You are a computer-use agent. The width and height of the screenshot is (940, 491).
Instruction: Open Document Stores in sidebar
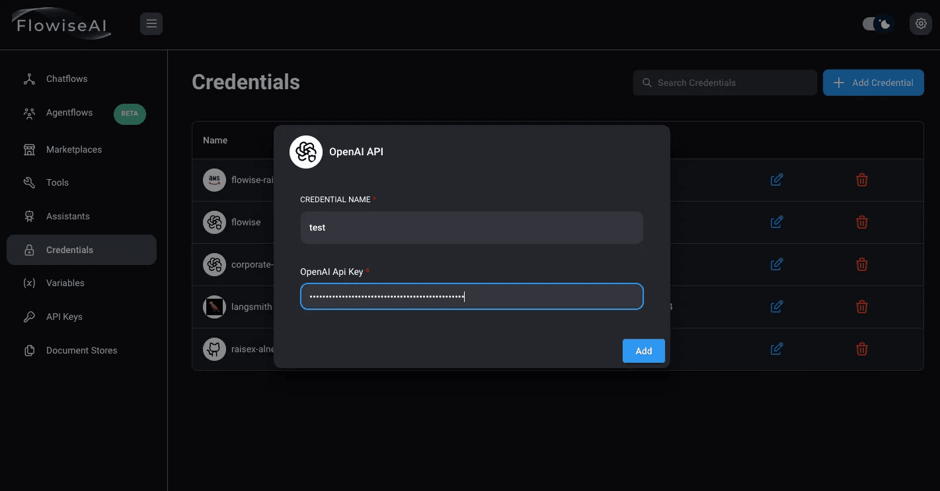coord(81,351)
